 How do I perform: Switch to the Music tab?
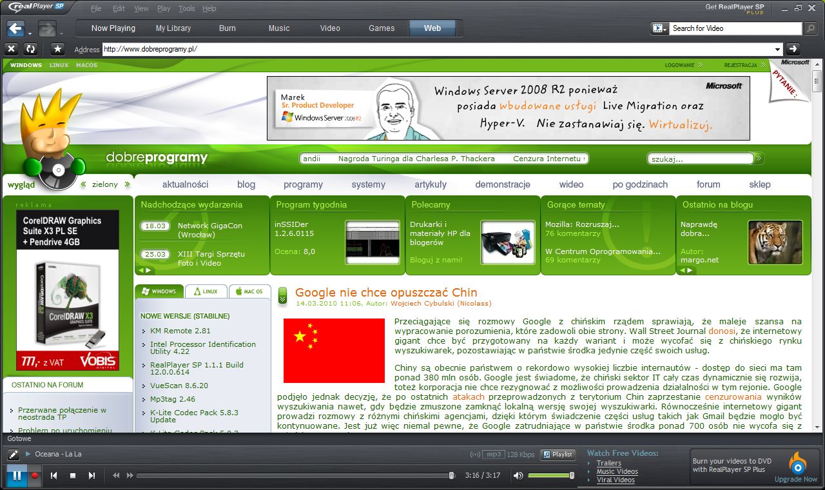tap(279, 28)
